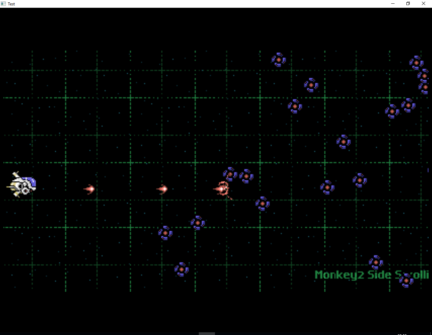The image size is (432, 335).
Task: Click the right orb of the pair above the explosion
Action: 246,176
